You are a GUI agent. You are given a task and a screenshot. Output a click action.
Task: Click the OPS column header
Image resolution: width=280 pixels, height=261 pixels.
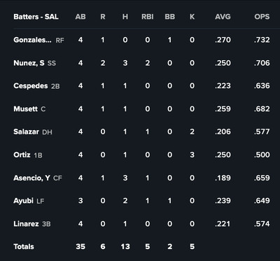262,17
